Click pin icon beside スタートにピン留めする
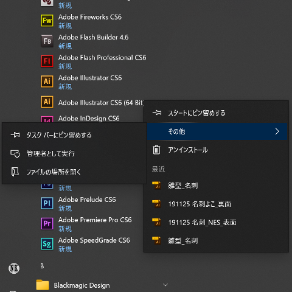Viewport: 292px width, 292px height. tap(157, 113)
